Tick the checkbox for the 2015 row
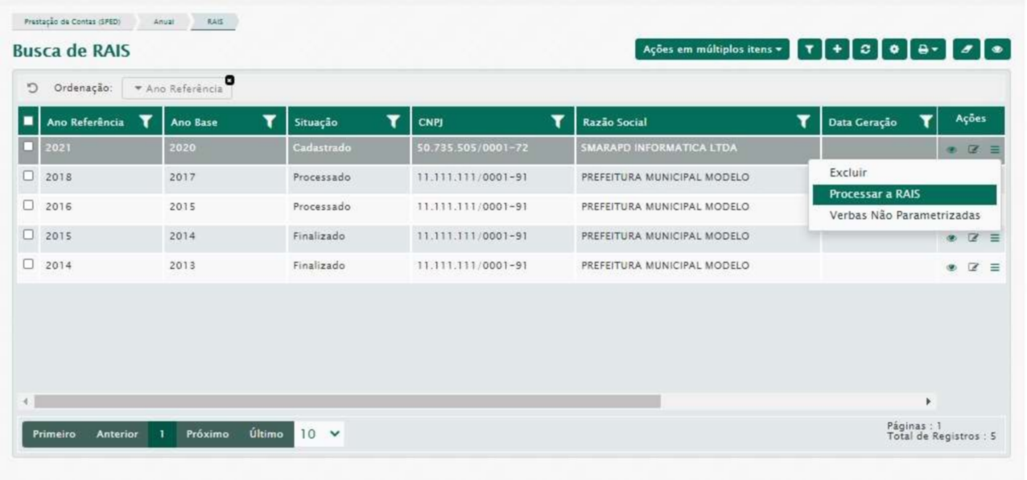The width and height of the screenshot is (1027, 480). (29, 236)
